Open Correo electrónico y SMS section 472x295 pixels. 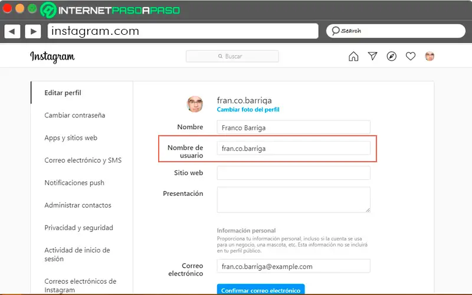[x=83, y=160]
